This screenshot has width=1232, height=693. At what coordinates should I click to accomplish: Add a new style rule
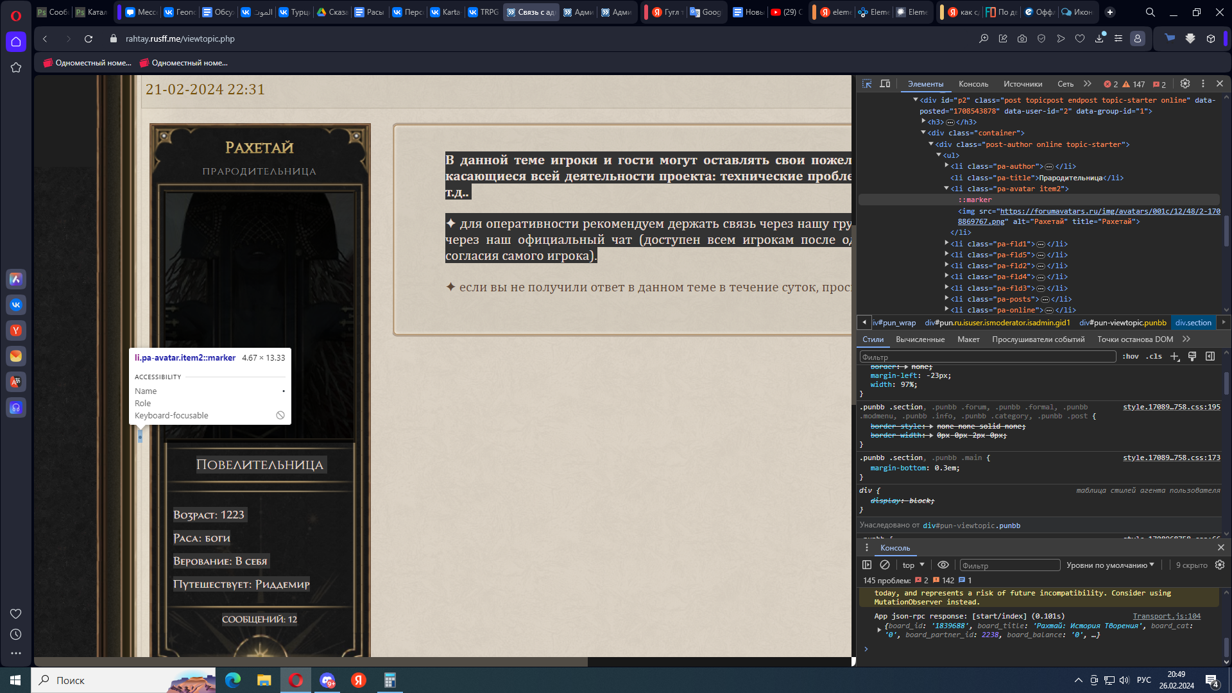click(x=1174, y=357)
